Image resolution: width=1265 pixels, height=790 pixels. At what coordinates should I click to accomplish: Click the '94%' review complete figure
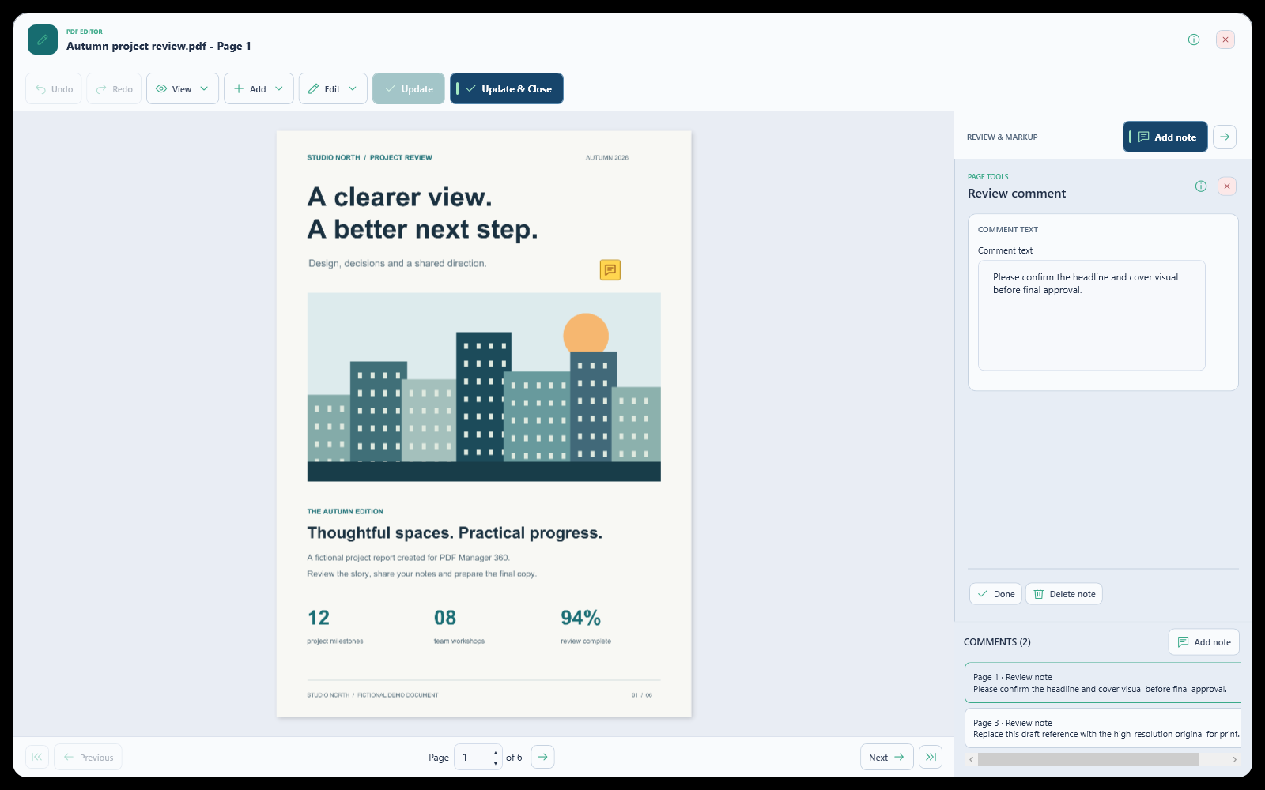tap(581, 618)
